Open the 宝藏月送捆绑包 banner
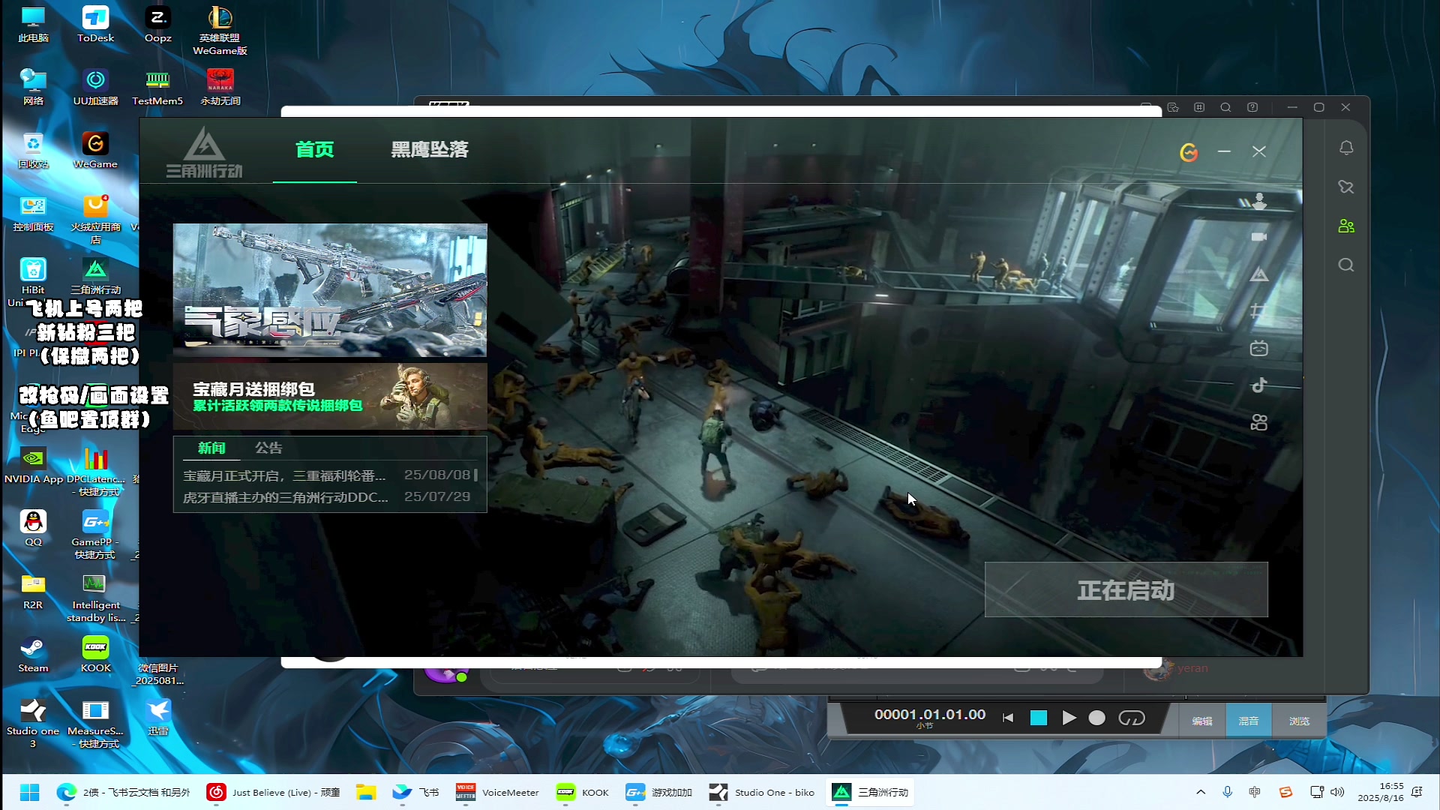This screenshot has width=1440, height=810. 330,396
